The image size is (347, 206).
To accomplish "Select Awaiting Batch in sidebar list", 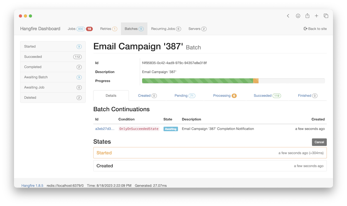I will [x=53, y=77].
